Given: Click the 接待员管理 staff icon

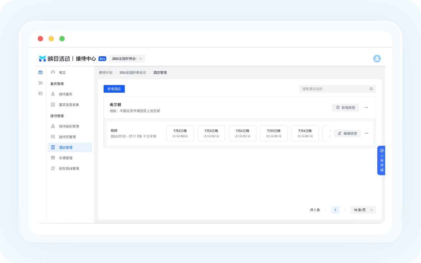Looking at the screenshot, I should pos(53,137).
